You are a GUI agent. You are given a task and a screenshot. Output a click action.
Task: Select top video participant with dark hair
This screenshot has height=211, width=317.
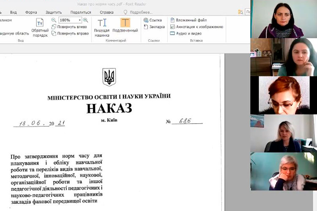284,19
